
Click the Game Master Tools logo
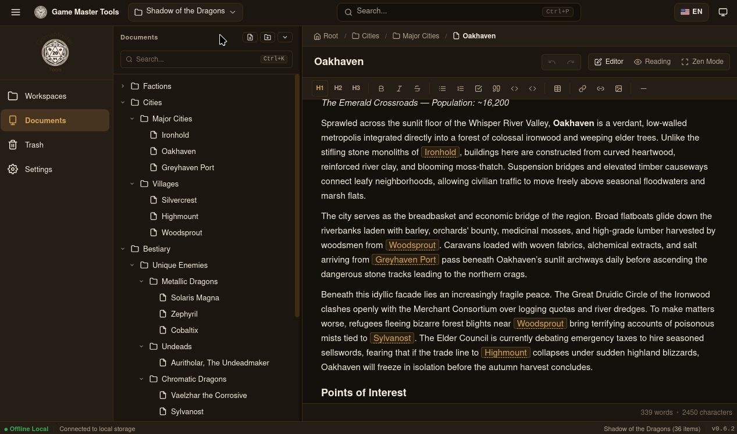41,12
